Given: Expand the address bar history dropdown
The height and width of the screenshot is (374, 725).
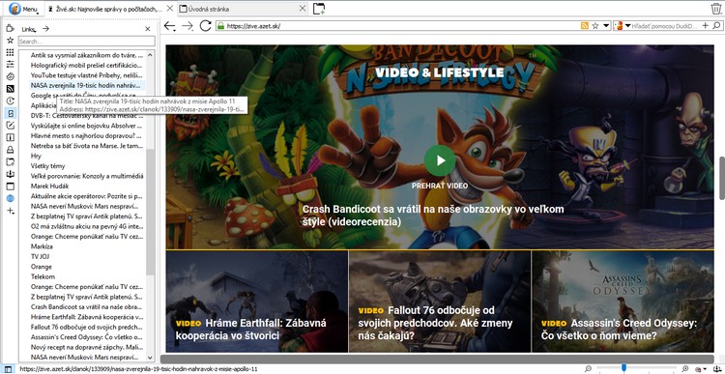Looking at the screenshot, I should click(606, 26).
